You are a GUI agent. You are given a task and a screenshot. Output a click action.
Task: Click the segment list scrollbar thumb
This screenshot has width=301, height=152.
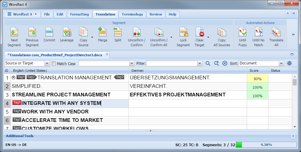(x=295, y=82)
